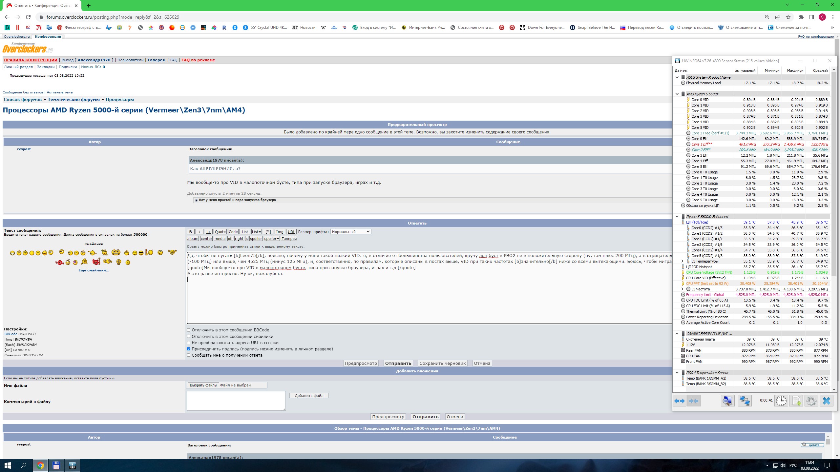Click the HWiNFO expand columns arrows icon
This screenshot has width=840, height=472.
coord(680,401)
